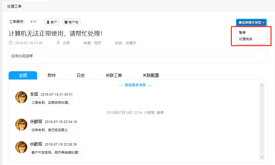The height and width of the screenshot is (165, 275).
Task: Click 文哥's avatar in the first message
Action: tap(21, 97)
